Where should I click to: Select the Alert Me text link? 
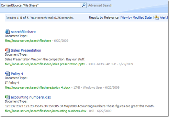tap(163, 18)
